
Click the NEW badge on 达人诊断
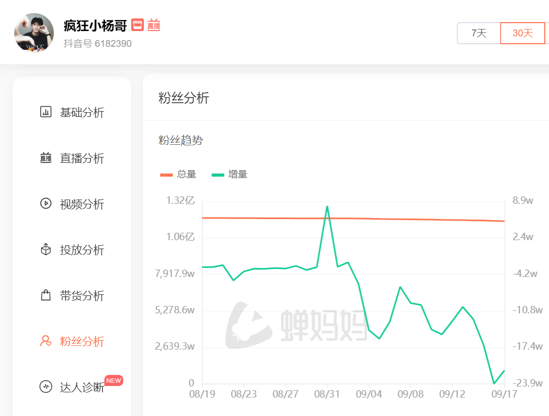[114, 380]
